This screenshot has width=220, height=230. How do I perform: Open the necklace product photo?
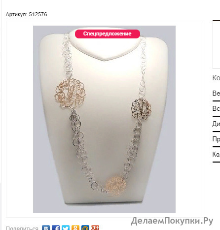point(104,119)
